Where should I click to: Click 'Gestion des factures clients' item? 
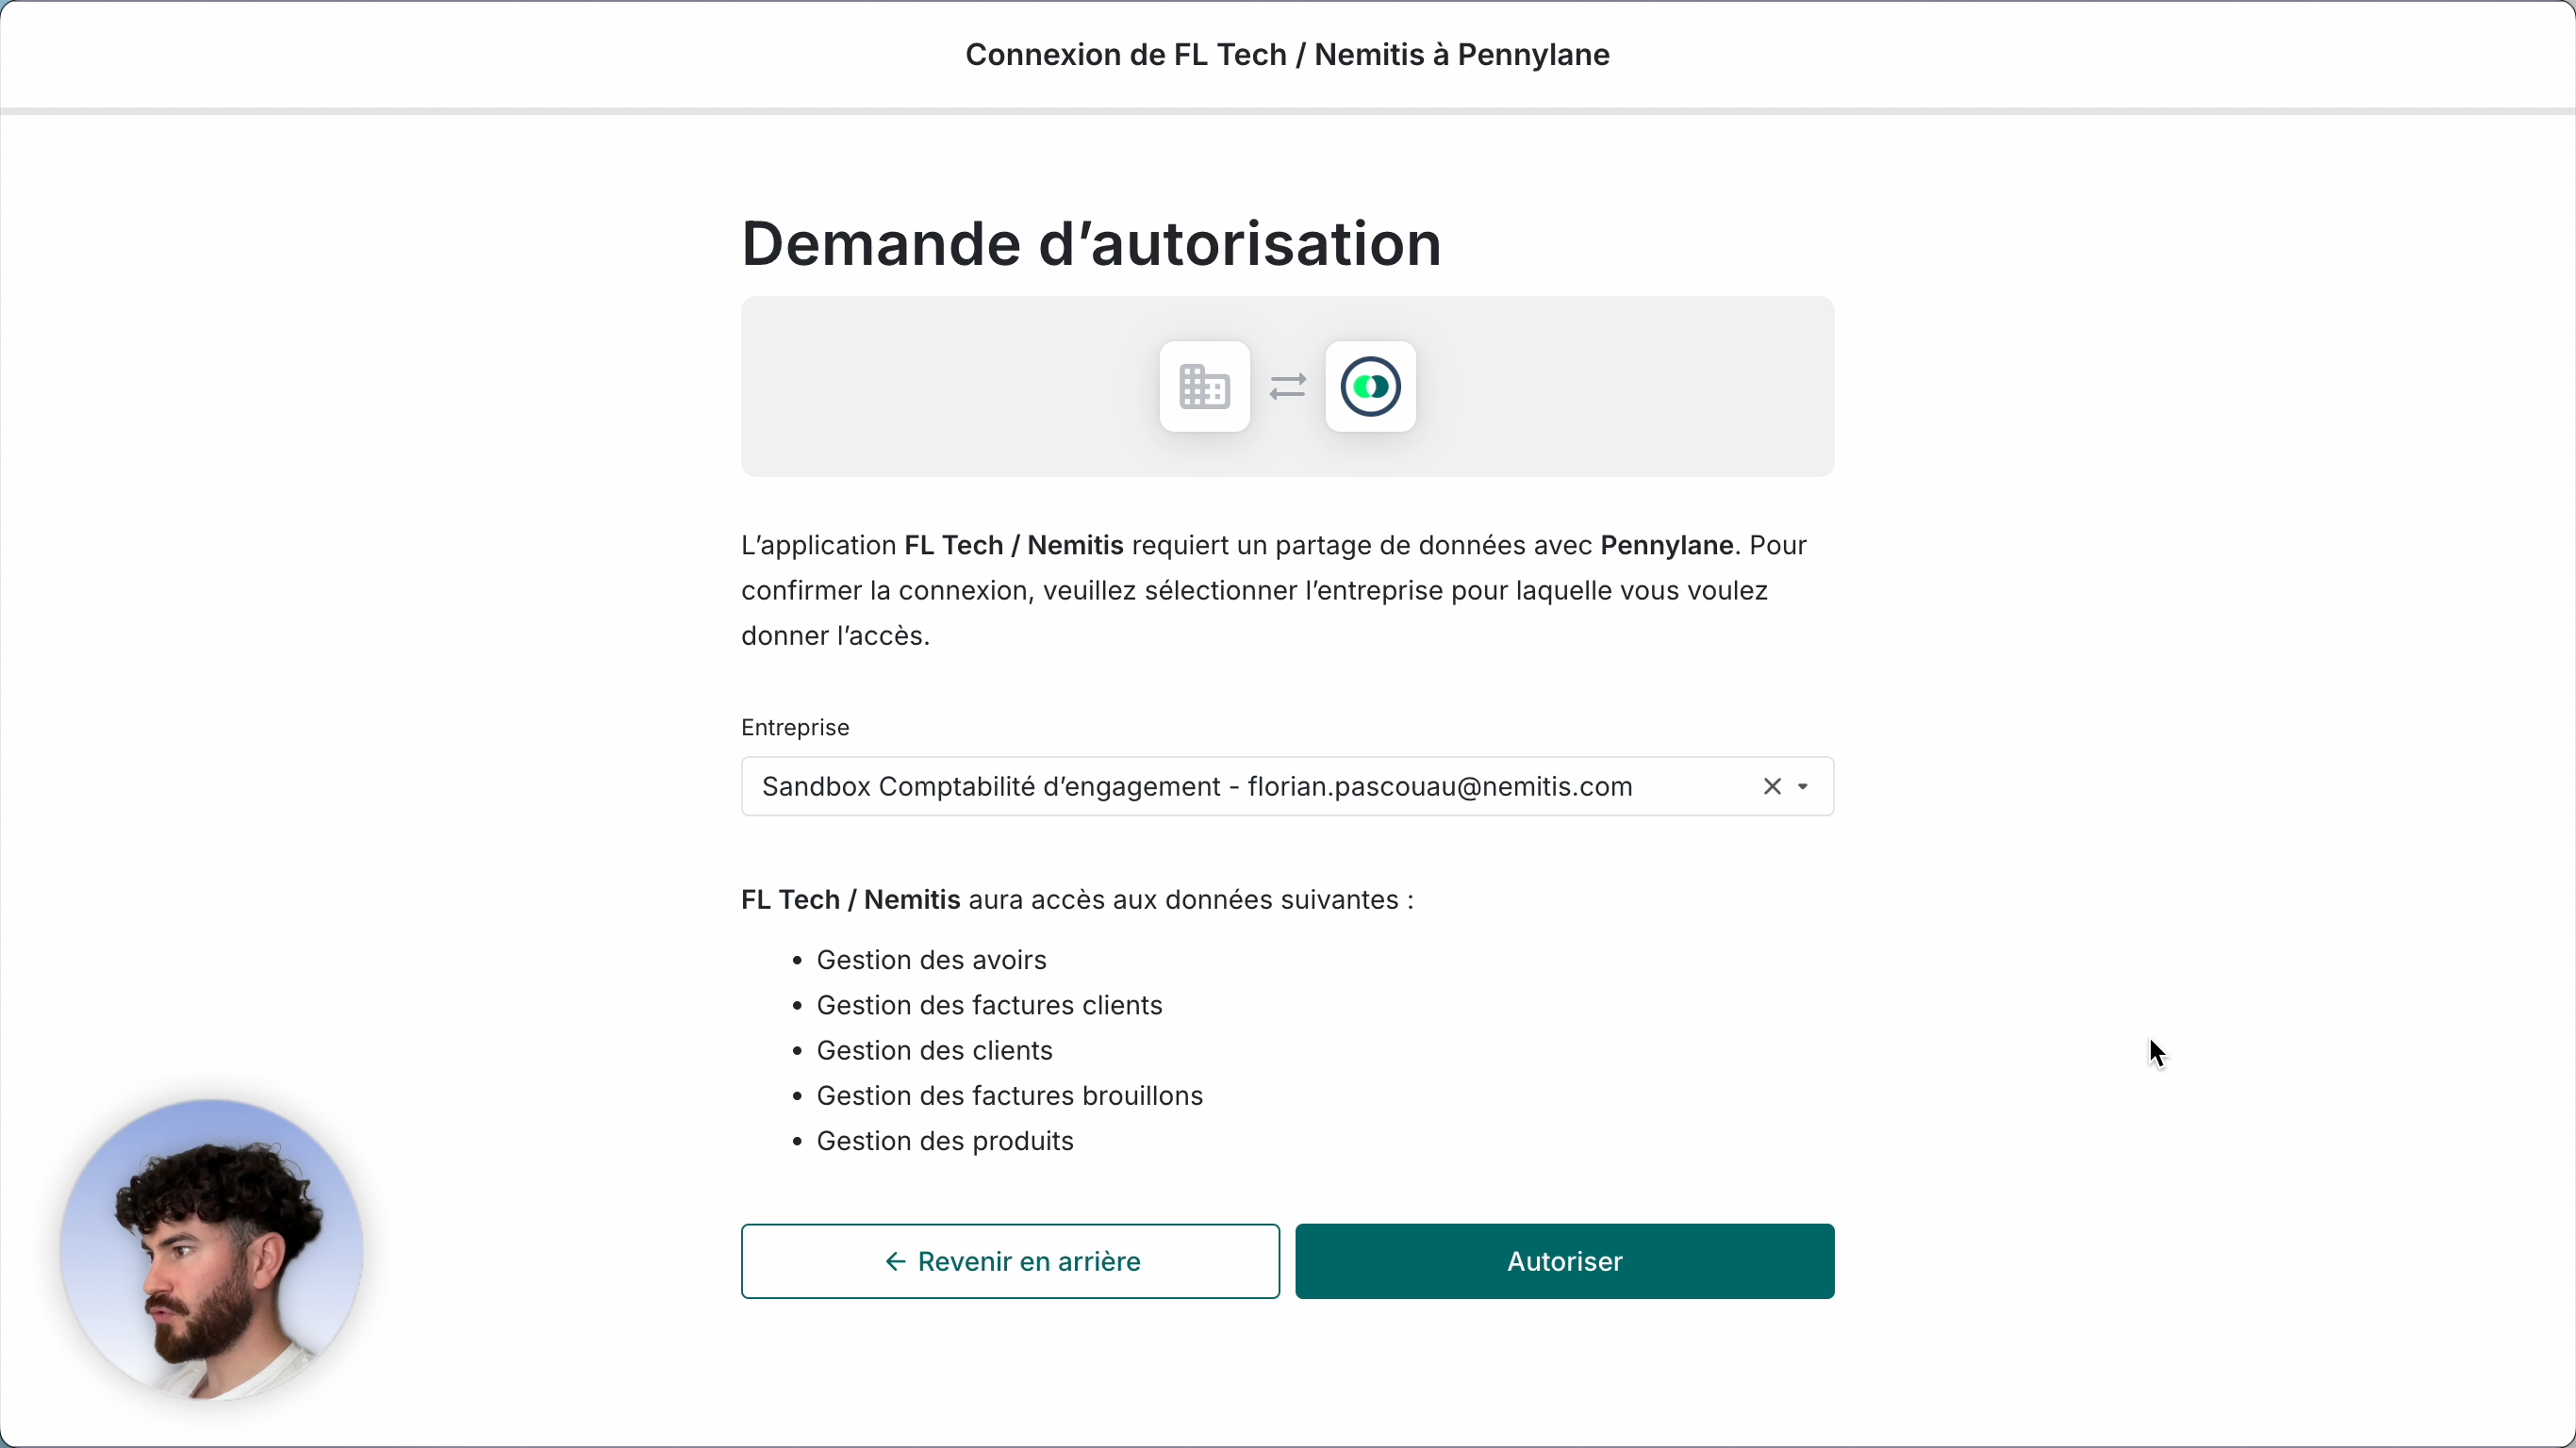pyautogui.click(x=989, y=1005)
